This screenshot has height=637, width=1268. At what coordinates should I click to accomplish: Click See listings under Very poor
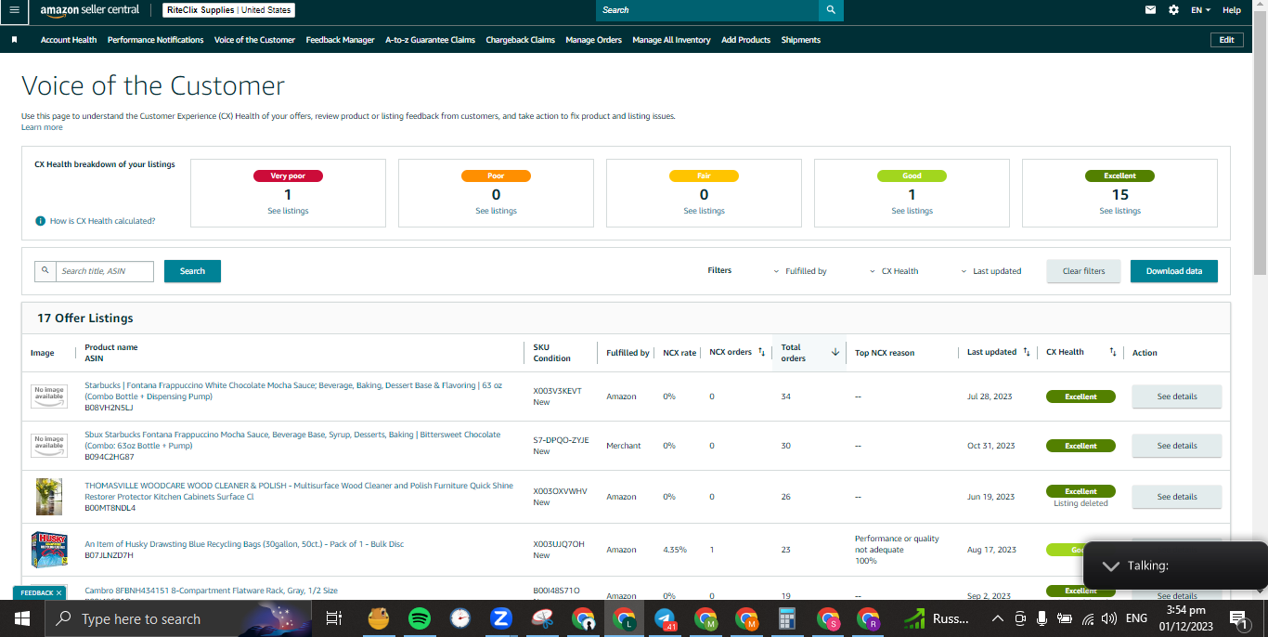pos(288,211)
